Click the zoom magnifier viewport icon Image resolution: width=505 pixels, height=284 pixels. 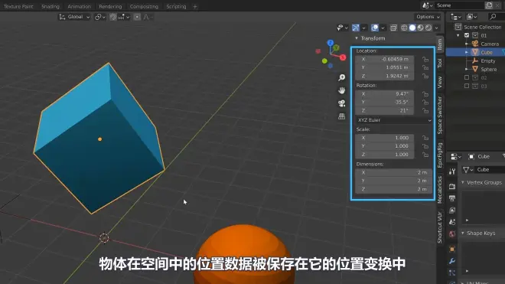click(342, 77)
